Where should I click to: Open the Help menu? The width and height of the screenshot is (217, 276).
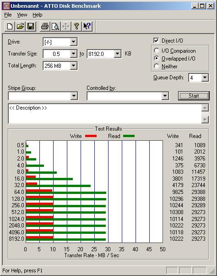pyautogui.click(x=38, y=15)
